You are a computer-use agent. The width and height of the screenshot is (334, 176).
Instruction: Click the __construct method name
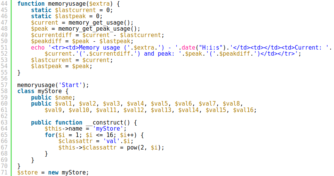coord(105,122)
